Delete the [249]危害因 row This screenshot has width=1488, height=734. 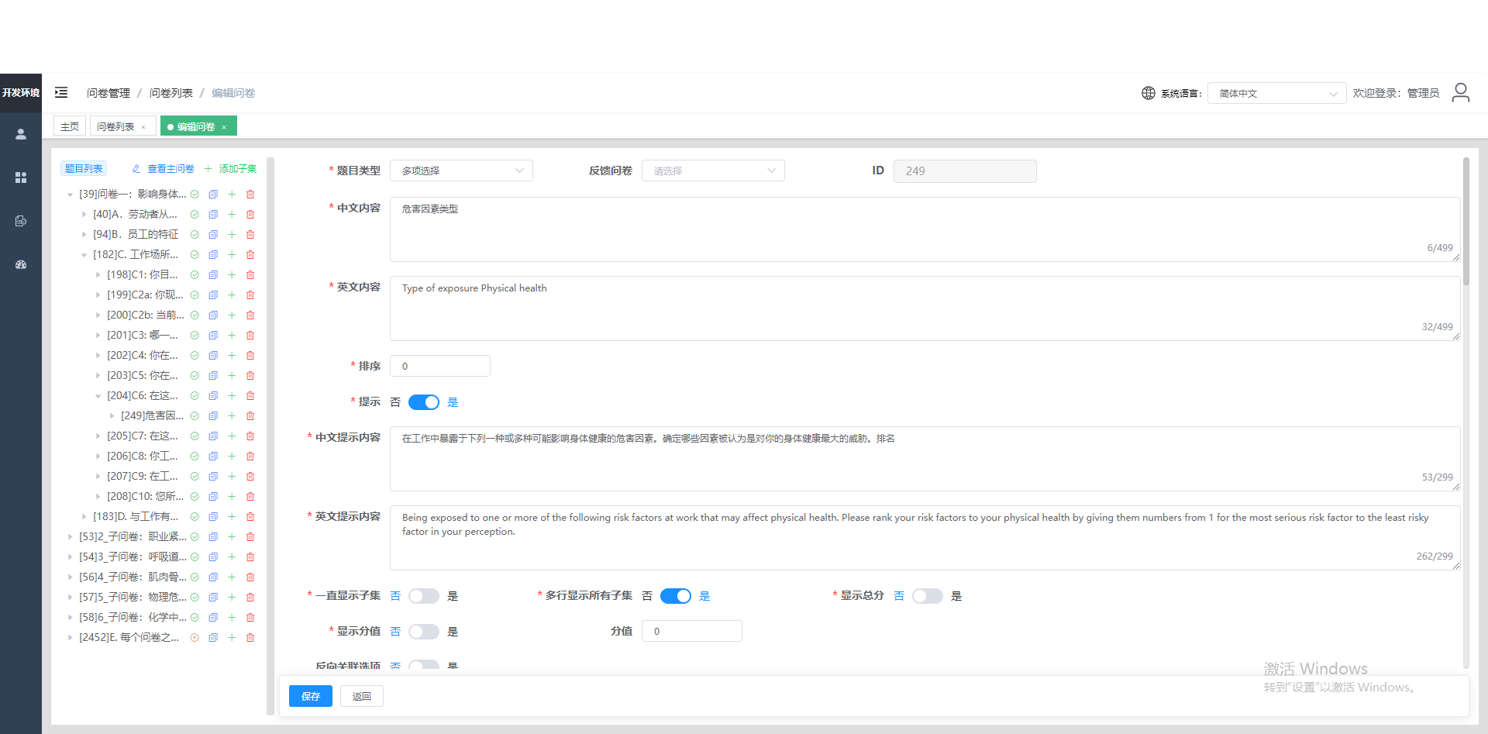pos(250,415)
